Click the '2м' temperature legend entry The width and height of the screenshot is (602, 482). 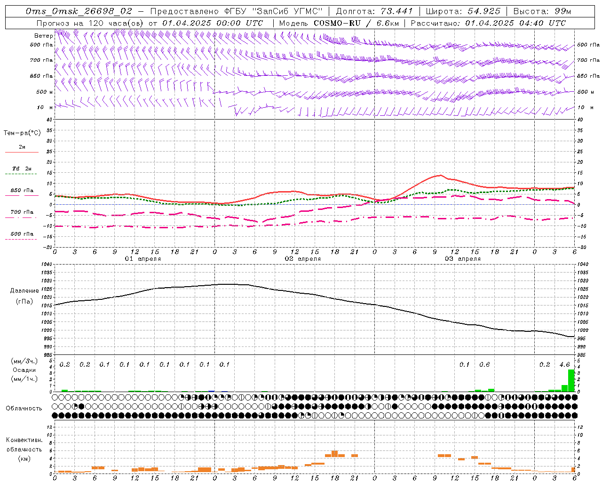coord(22,147)
